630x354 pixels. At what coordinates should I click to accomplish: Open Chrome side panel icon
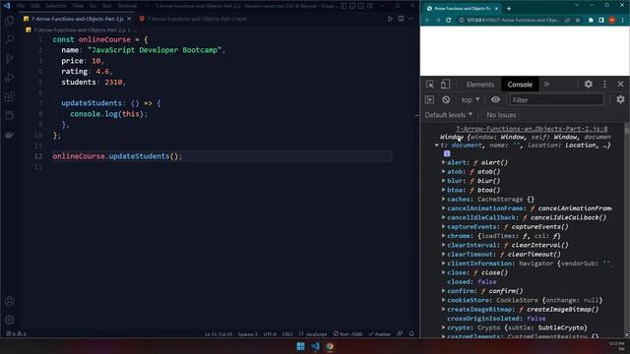click(x=601, y=20)
